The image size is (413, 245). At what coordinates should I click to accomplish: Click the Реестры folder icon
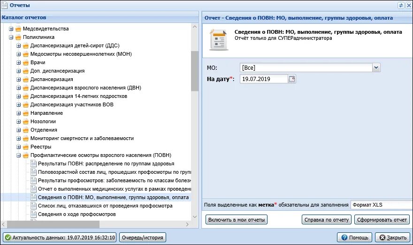coord(25,147)
